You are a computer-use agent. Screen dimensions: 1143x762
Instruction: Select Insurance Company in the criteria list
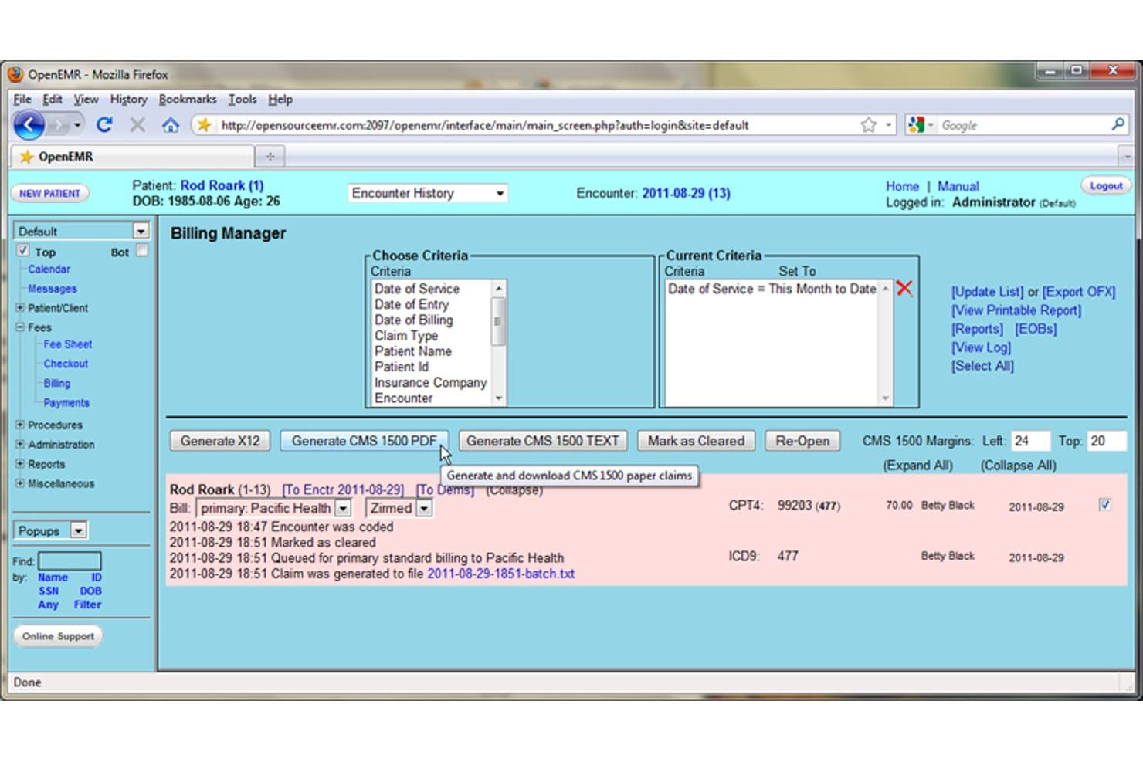point(430,382)
